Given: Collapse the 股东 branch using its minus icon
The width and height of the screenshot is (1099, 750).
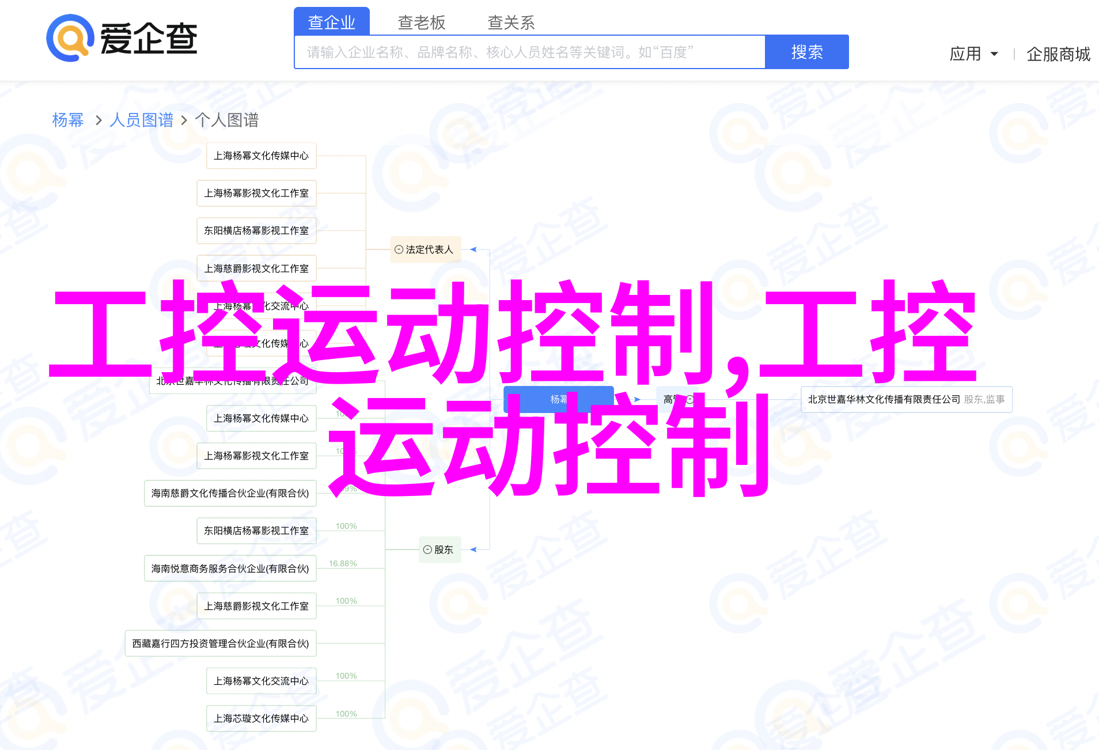Looking at the screenshot, I should pos(427,550).
